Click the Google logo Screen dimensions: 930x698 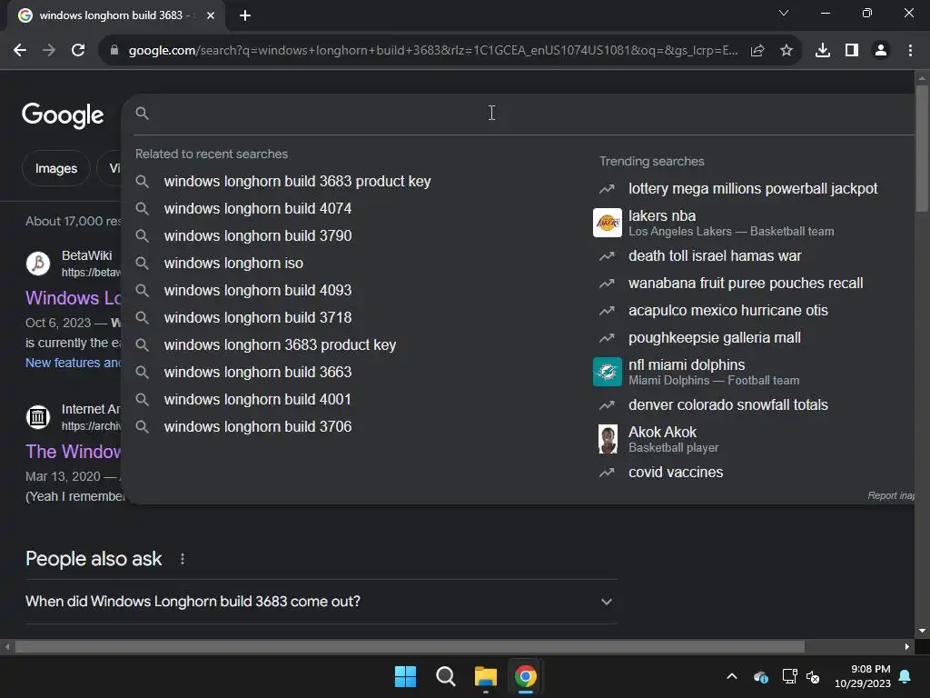pyautogui.click(x=63, y=115)
